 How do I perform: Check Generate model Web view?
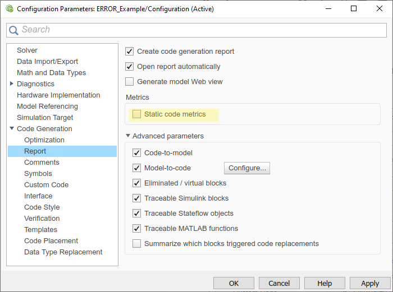pos(130,82)
